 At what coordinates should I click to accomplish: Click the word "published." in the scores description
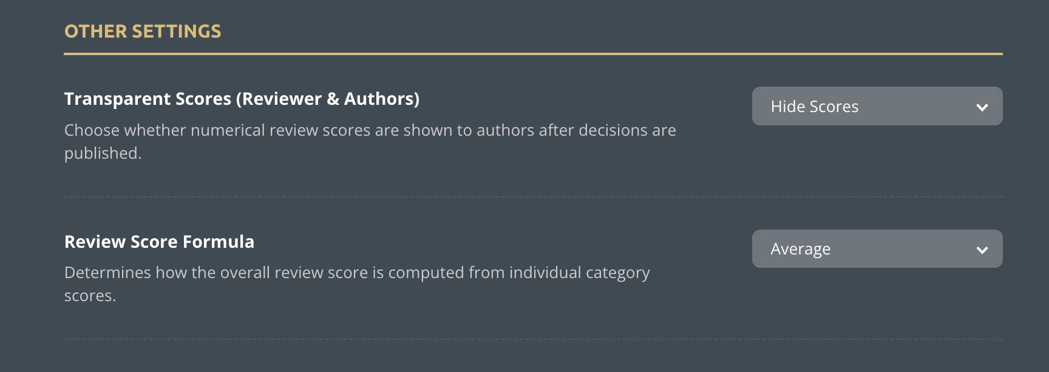pyautogui.click(x=103, y=153)
